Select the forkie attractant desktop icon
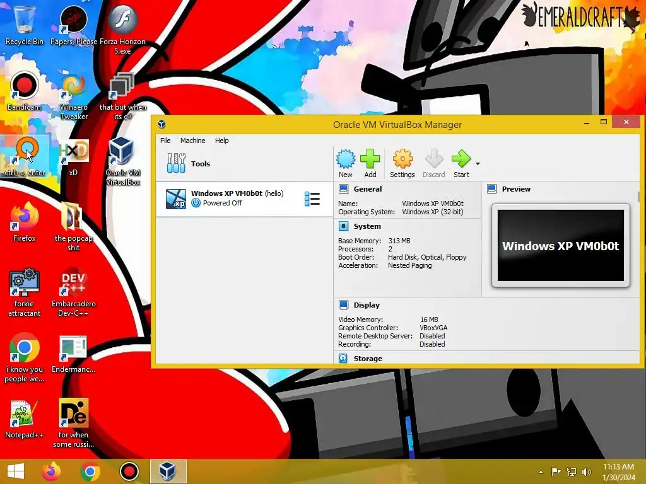Screen dimensions: 646x484 (25, 292)
